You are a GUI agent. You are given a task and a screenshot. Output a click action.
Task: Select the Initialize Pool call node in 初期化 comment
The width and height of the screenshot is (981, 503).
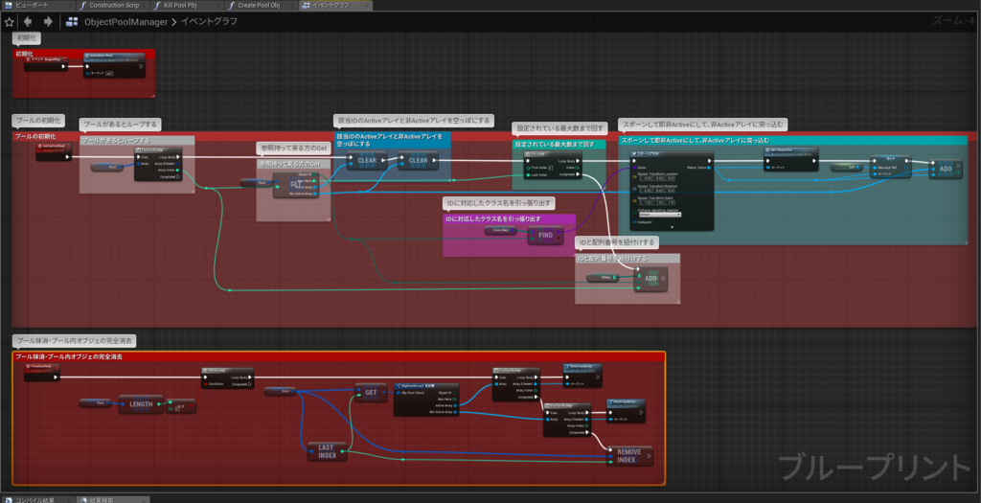click(114, 65)
